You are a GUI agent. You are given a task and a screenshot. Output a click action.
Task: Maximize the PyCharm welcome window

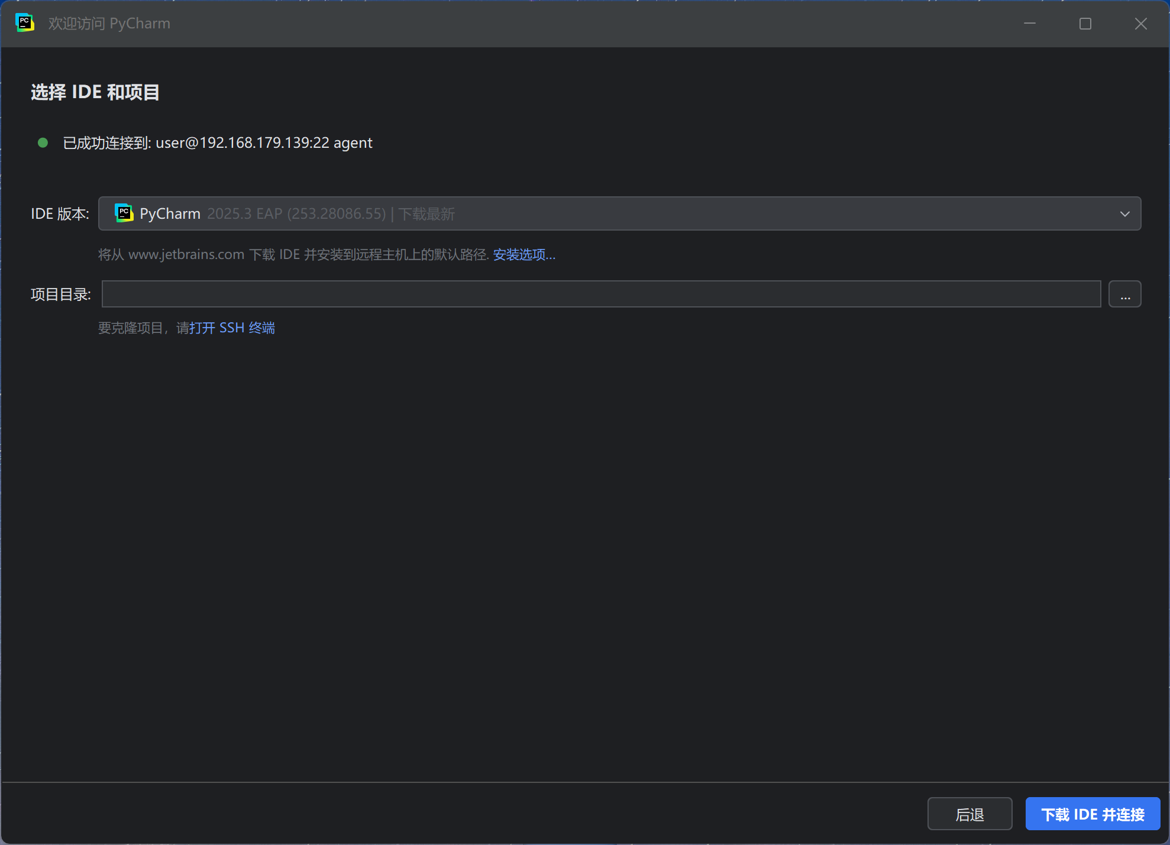tap(1085, 24)
